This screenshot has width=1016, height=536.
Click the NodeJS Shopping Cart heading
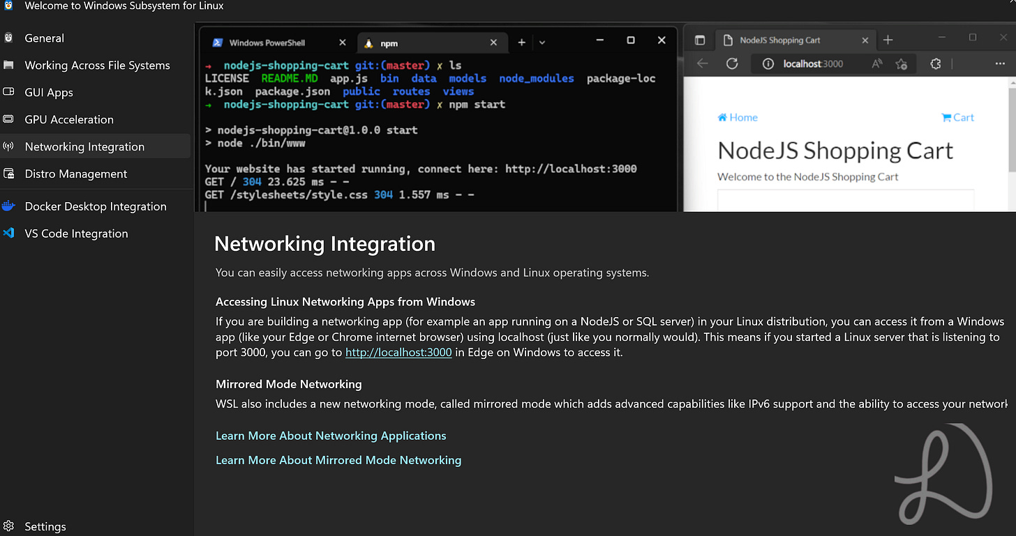point(835,151)
